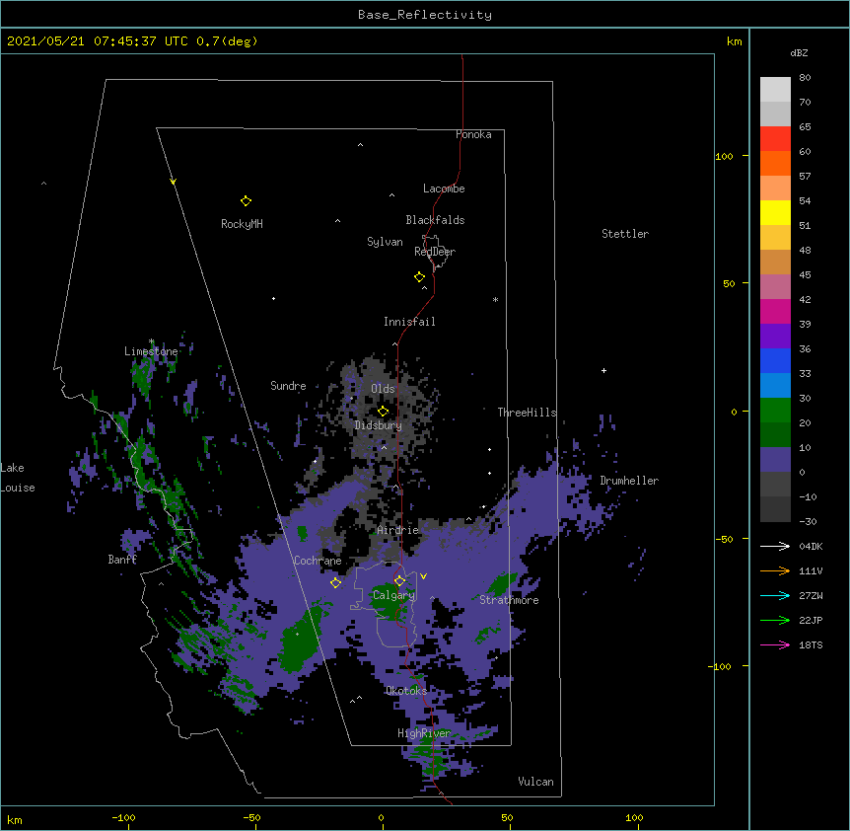The image size is (850, 831).
Task: Pick the violet purple swatch above 36 dBZ
Action: click(775, 337)
